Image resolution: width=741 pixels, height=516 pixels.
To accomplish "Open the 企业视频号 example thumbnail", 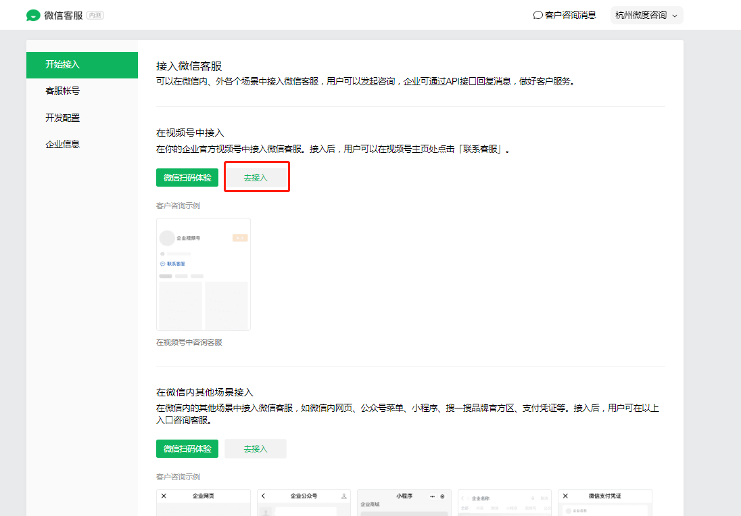I will click(204, 274).
